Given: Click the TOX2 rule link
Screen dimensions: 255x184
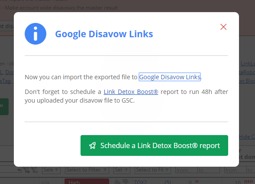Looking at the screenshot, I should click(x=140, y=182).
